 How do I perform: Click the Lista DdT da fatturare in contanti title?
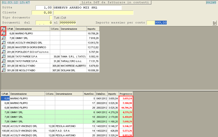(115, 2)
